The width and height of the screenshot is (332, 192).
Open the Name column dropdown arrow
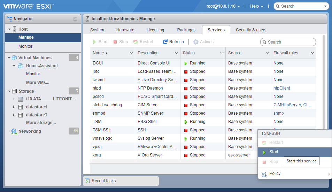point(131,53)
